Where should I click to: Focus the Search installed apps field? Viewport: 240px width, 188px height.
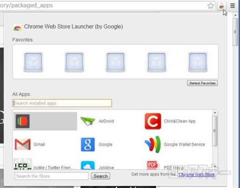(62, 103)
